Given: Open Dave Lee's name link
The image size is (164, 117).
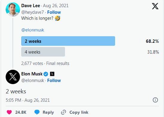Looking at the screenshot, I should [x=31, y=6].
